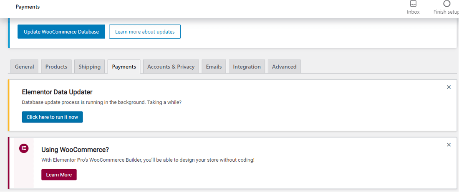This screenshot has height=192, width=459.
Task: Switch to the Emails tab
Action: [x=214, y=67]
